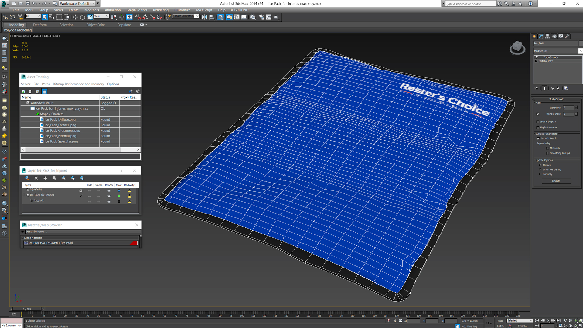The height and width of the screenshot is (328, 583).
Task: Select the Always update radio button
Action: 540,165
